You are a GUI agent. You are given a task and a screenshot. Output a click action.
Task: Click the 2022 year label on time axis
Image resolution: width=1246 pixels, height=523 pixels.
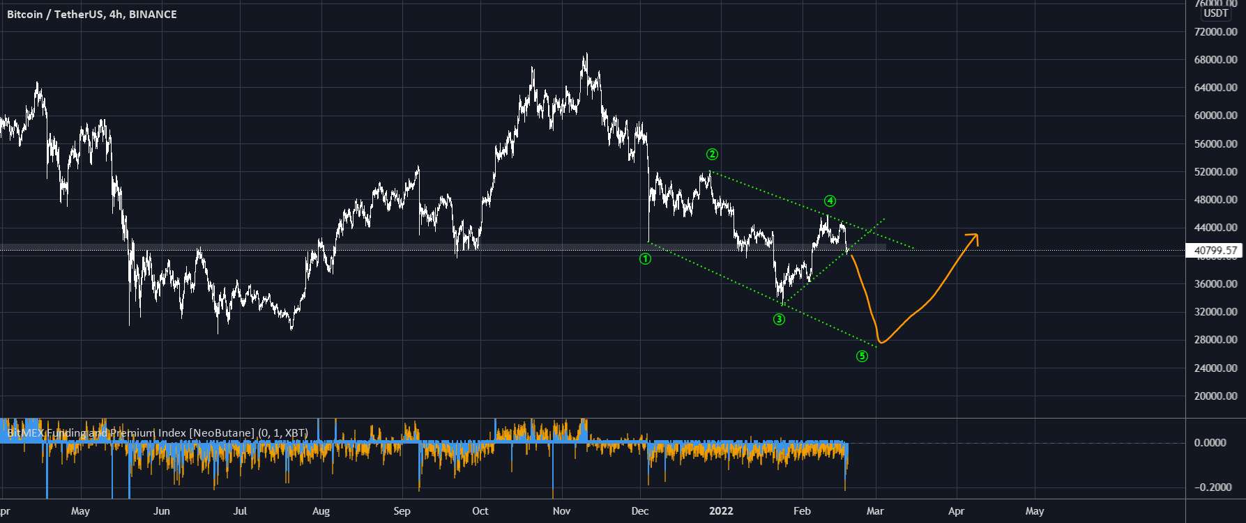pyautogui.click(x=721, y=511)
